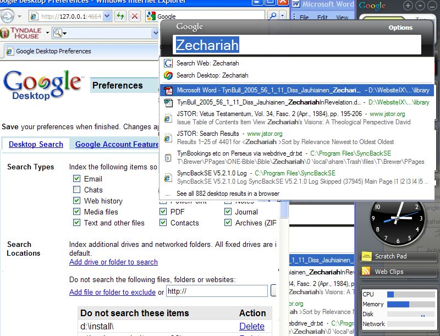Click the Word document icon for TynBull result
Screen dimensions: 440x336
[x=168, y=102]
